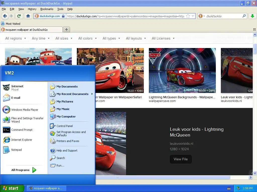Viewport: 257px width, 192px height.
Task: Launch Internet Explorer
Action: pos(18,140)
